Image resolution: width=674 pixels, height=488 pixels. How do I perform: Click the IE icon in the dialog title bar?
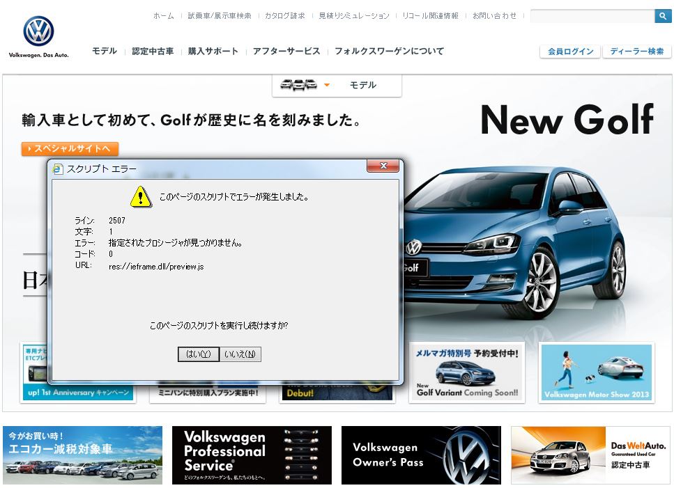coord(58,168)
